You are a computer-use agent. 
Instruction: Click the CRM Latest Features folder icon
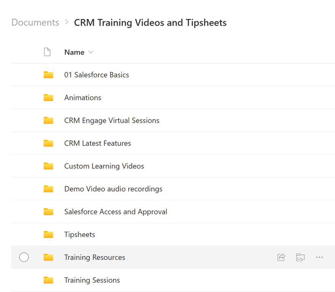(x=48, y=143)
